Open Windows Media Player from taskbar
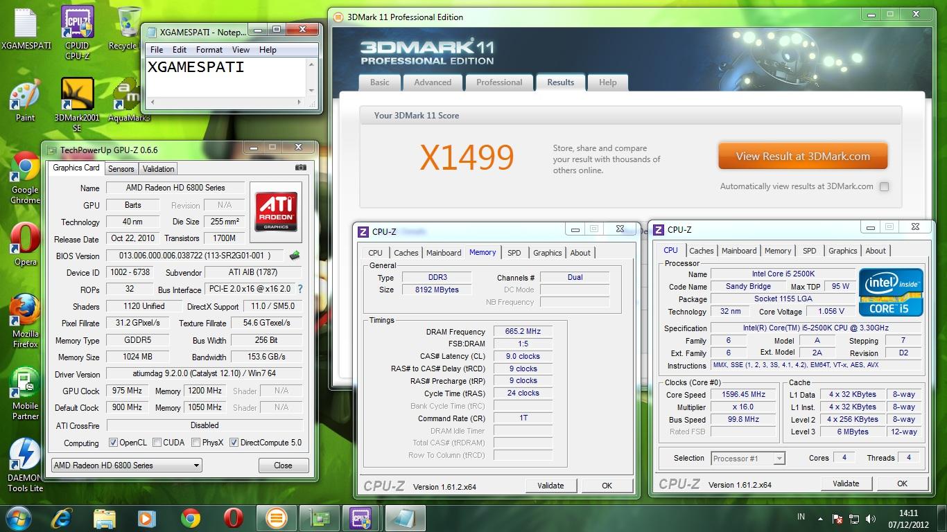This screenshot has height=532, width=947. pyautogui.click(x=146, y=517)
